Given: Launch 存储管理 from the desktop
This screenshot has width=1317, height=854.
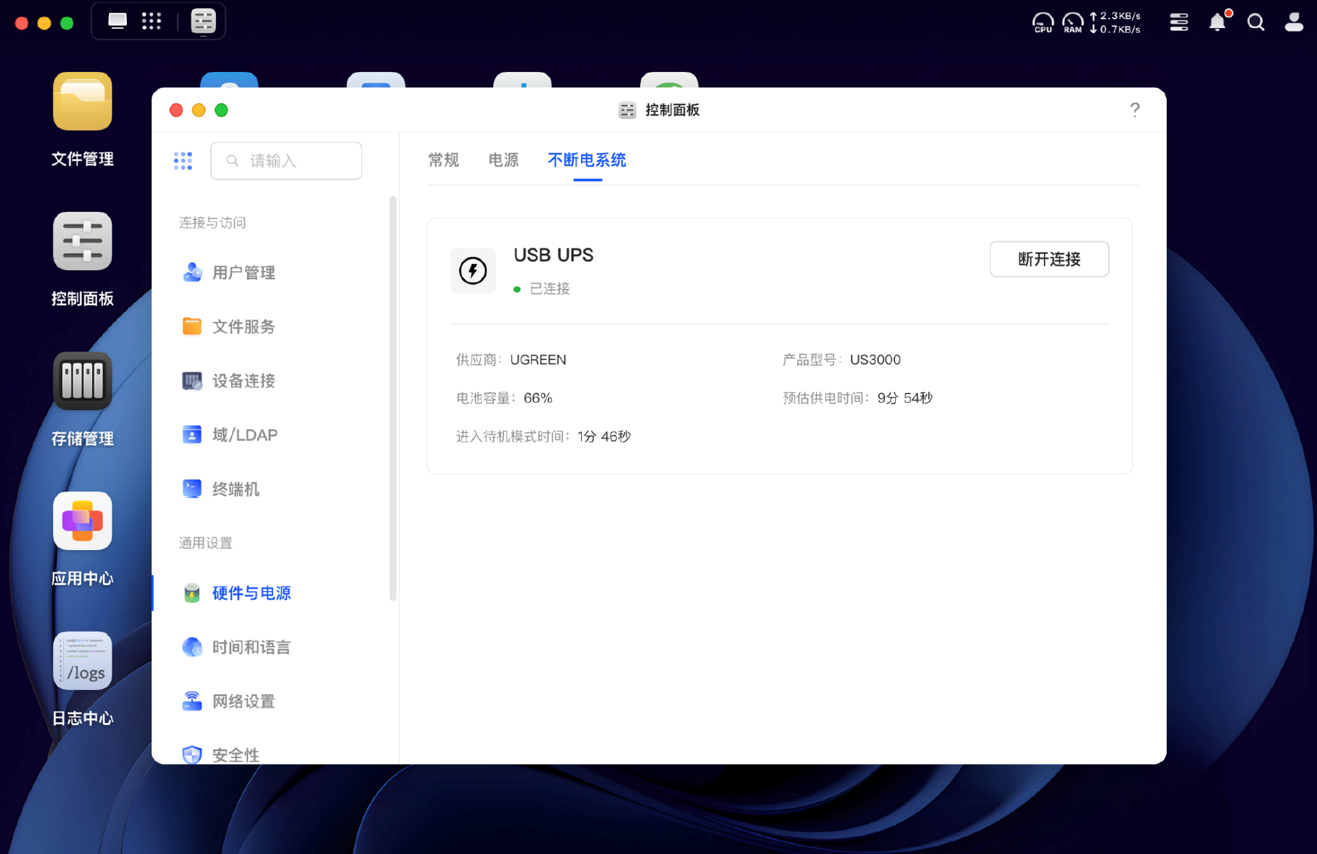Looking at the screenshot, I should [82, 381].
